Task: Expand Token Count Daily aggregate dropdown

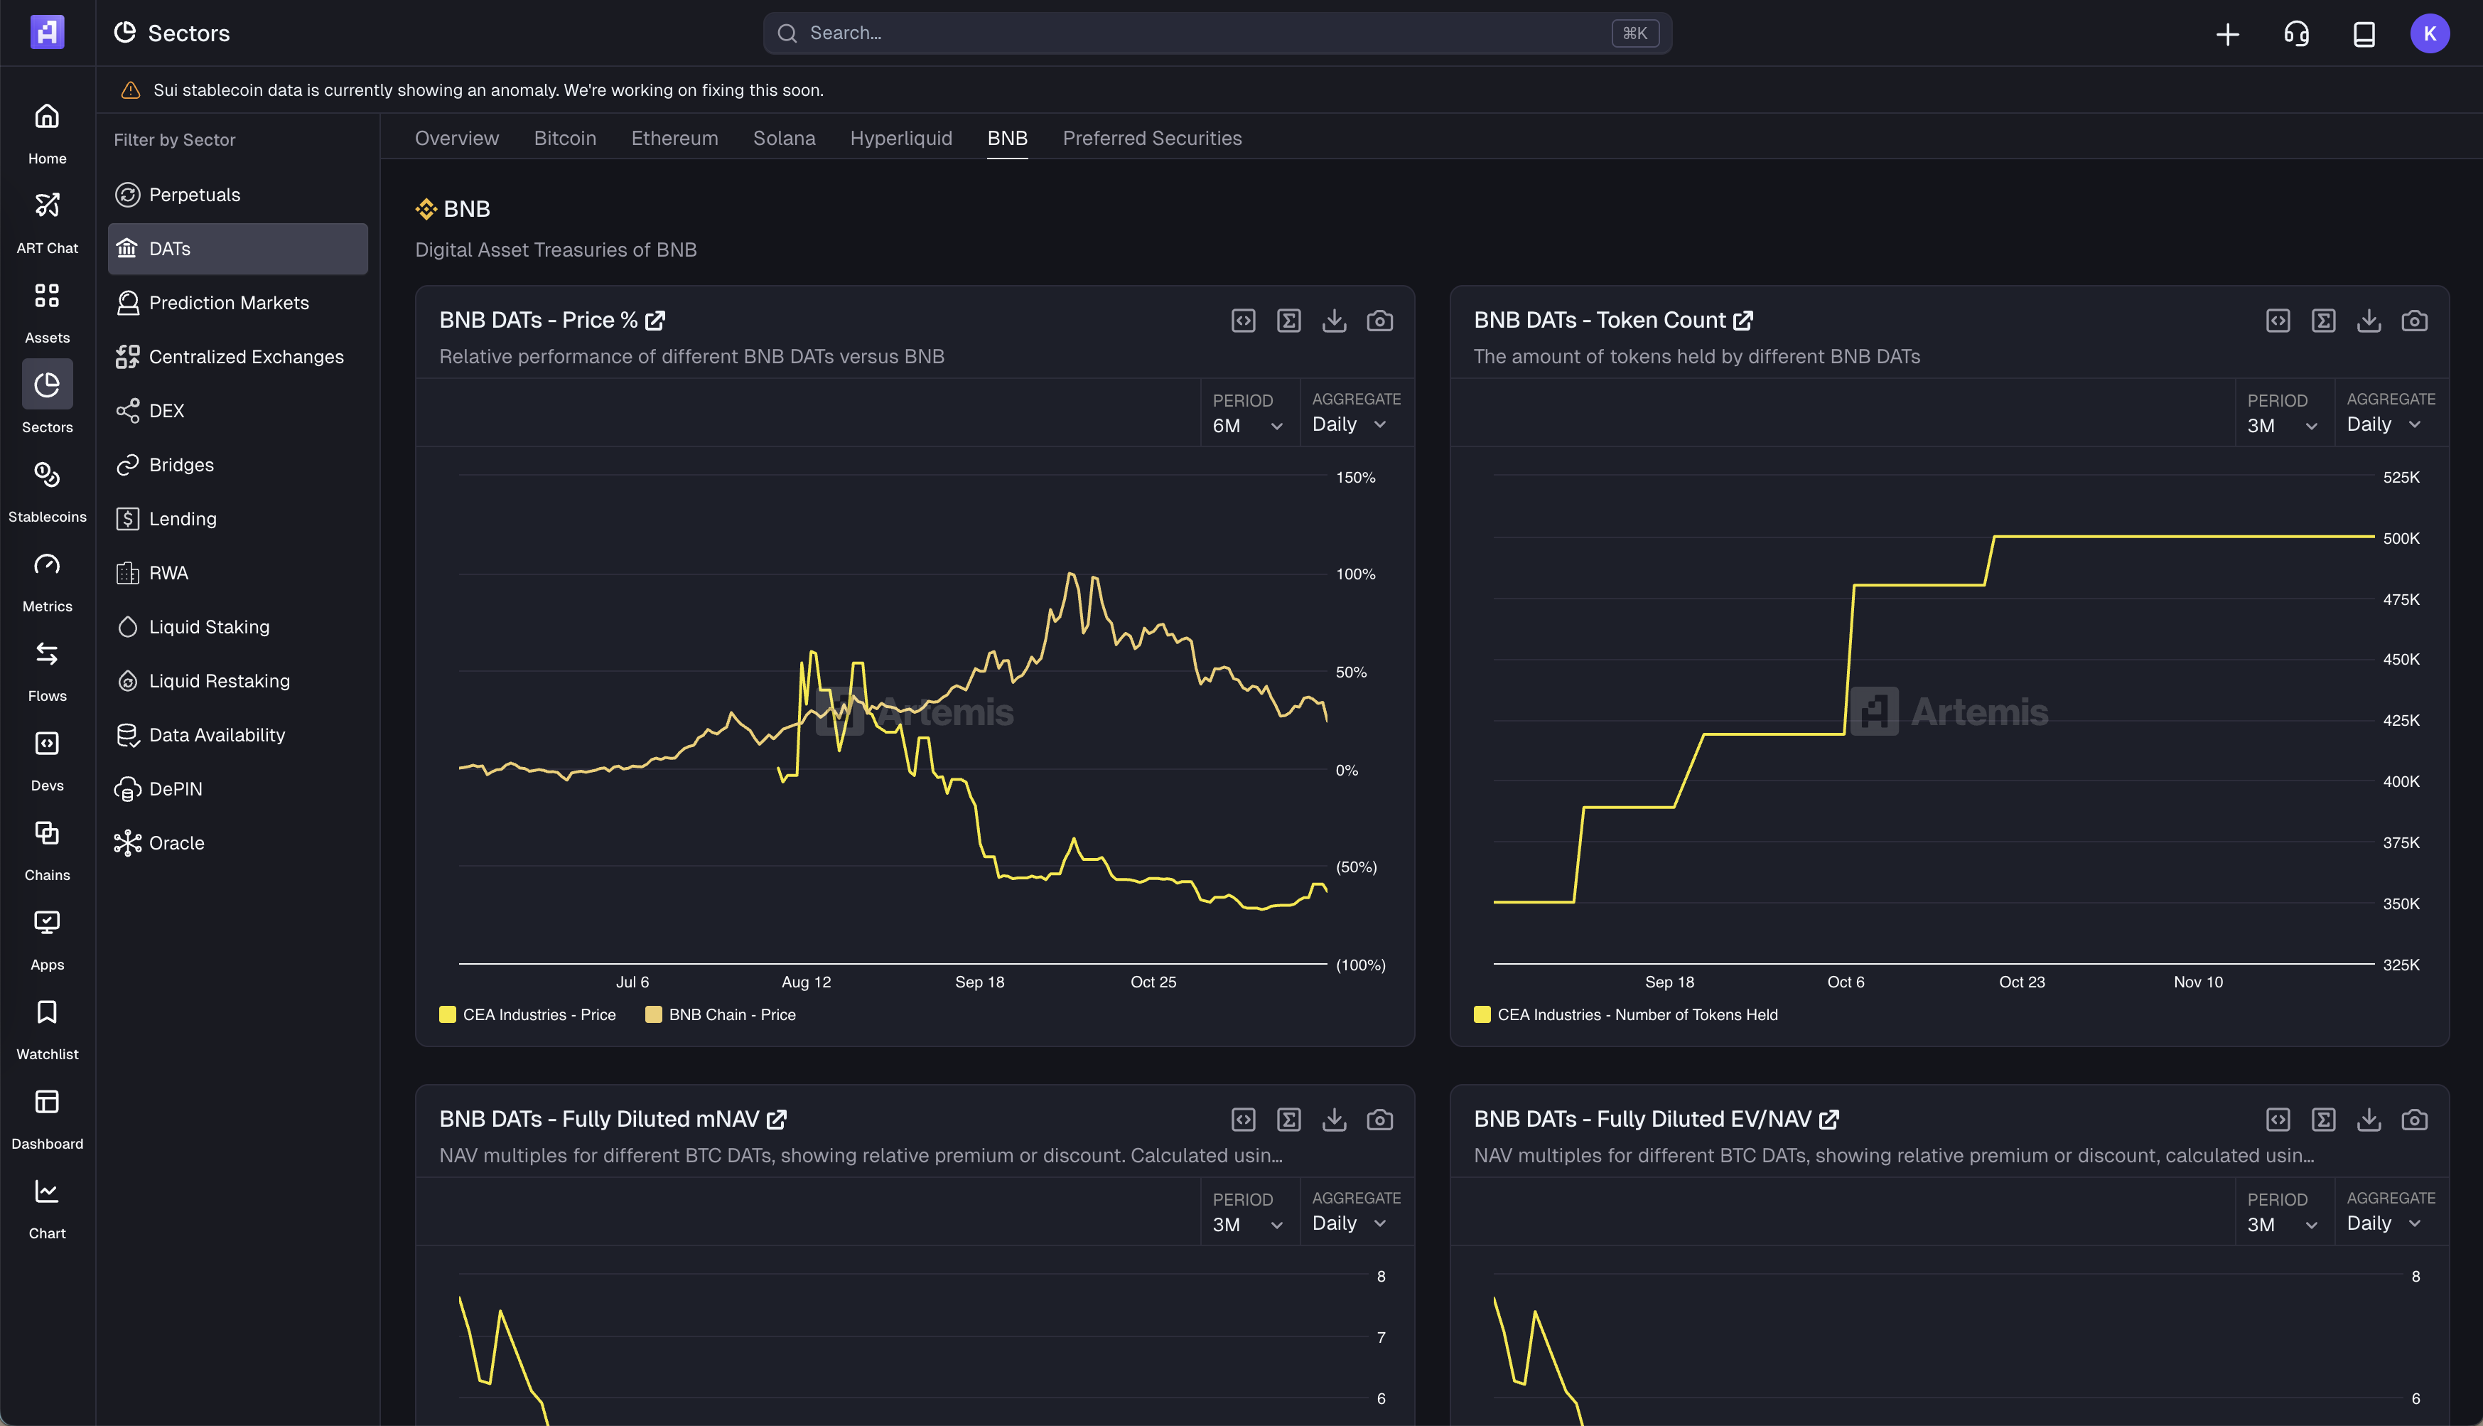Action: pos(2382,424)
